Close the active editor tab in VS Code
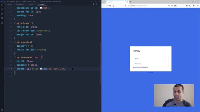200x112 pixels. pyautogui.click(x=46, y=4)
